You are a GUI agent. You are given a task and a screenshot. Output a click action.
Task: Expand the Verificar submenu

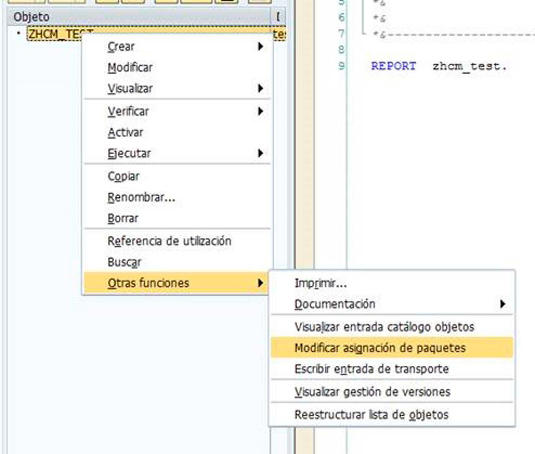point(128,111)
